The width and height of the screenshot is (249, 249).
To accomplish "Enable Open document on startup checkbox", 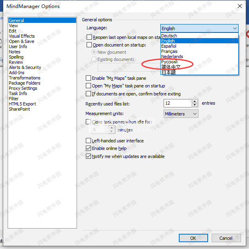I will coord(89,45).
